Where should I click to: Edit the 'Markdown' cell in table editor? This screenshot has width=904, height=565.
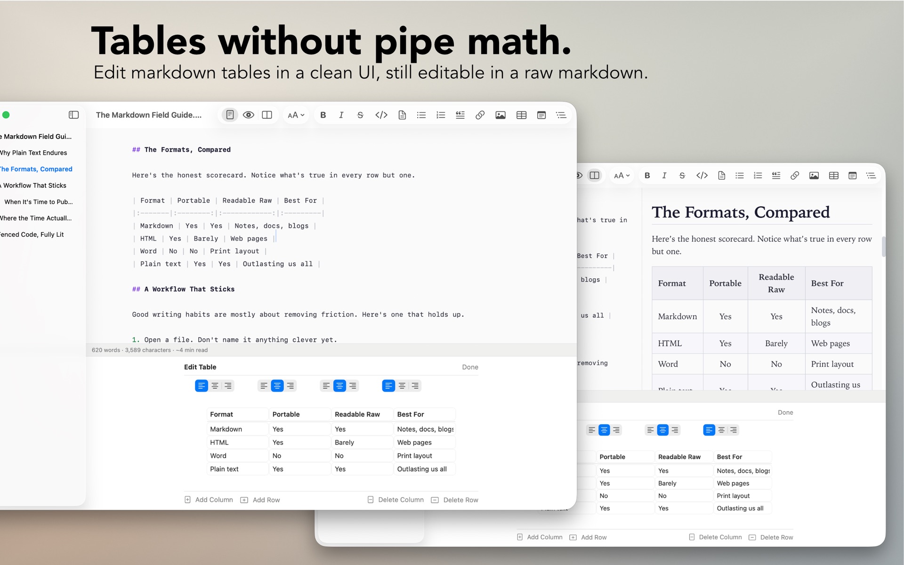[238, 429]
